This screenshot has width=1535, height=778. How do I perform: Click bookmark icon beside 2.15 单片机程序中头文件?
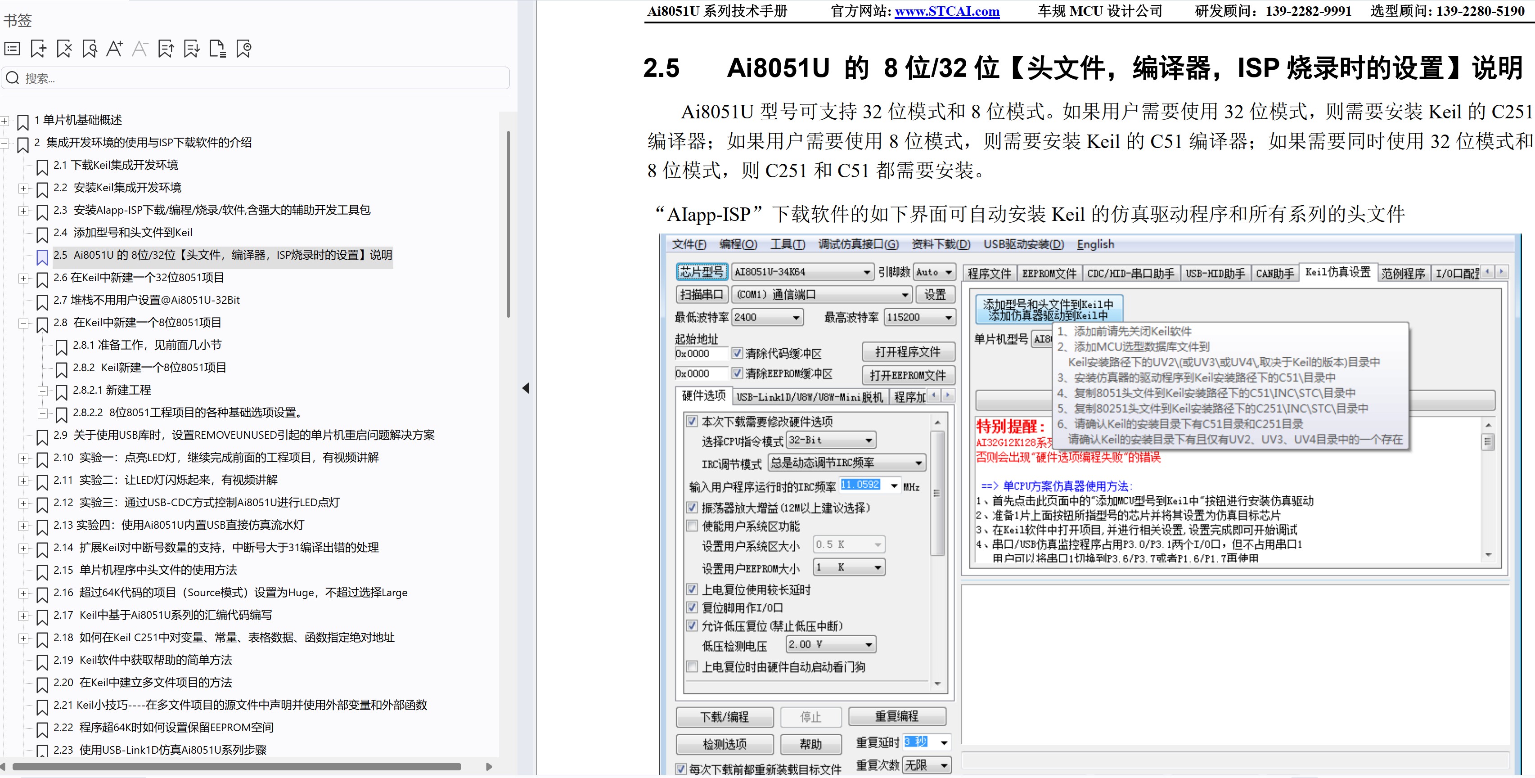coord(42,572)
